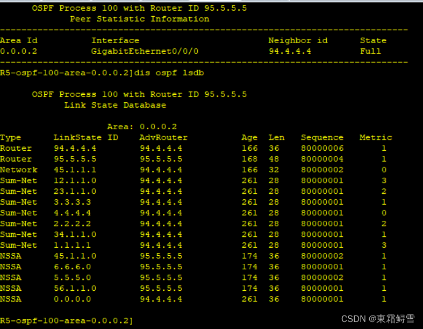Click the 'dis ospf lsdb' command text

(169, 73)
